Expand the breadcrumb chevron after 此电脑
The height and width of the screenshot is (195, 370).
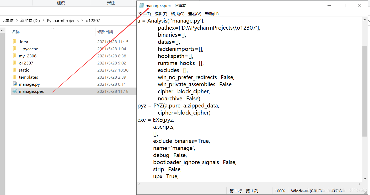point(17,20)
